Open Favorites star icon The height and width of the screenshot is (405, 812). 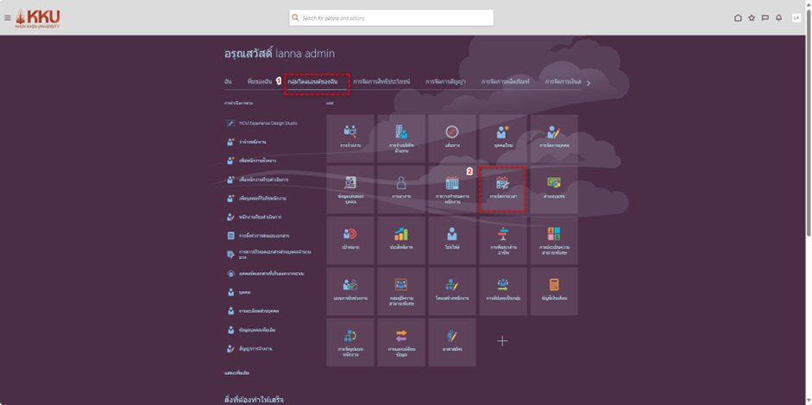click(752, 17)
